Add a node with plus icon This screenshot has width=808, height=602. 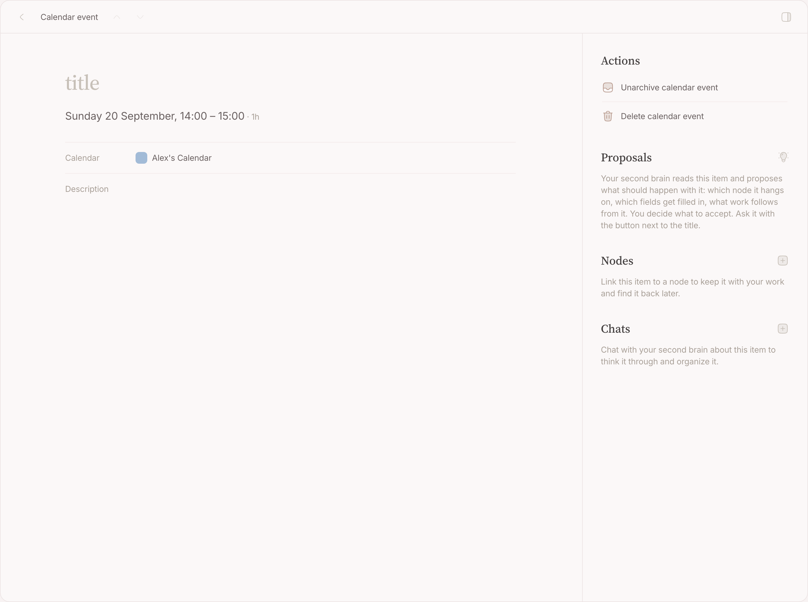pyautogui.click(x=782, y=261)
